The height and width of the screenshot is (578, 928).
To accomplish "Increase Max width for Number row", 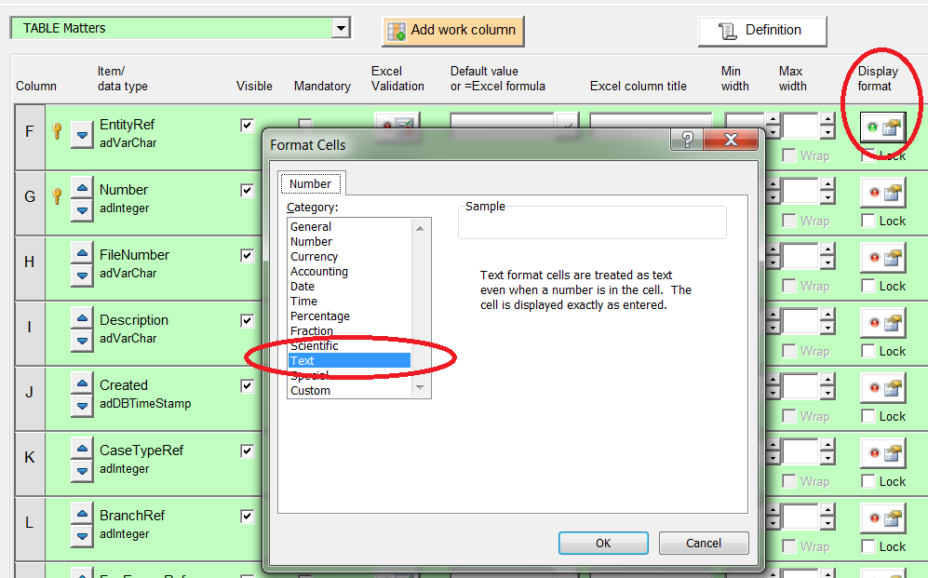I will pos(827,184).
